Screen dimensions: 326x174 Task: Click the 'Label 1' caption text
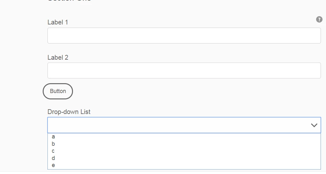(58, 23)
